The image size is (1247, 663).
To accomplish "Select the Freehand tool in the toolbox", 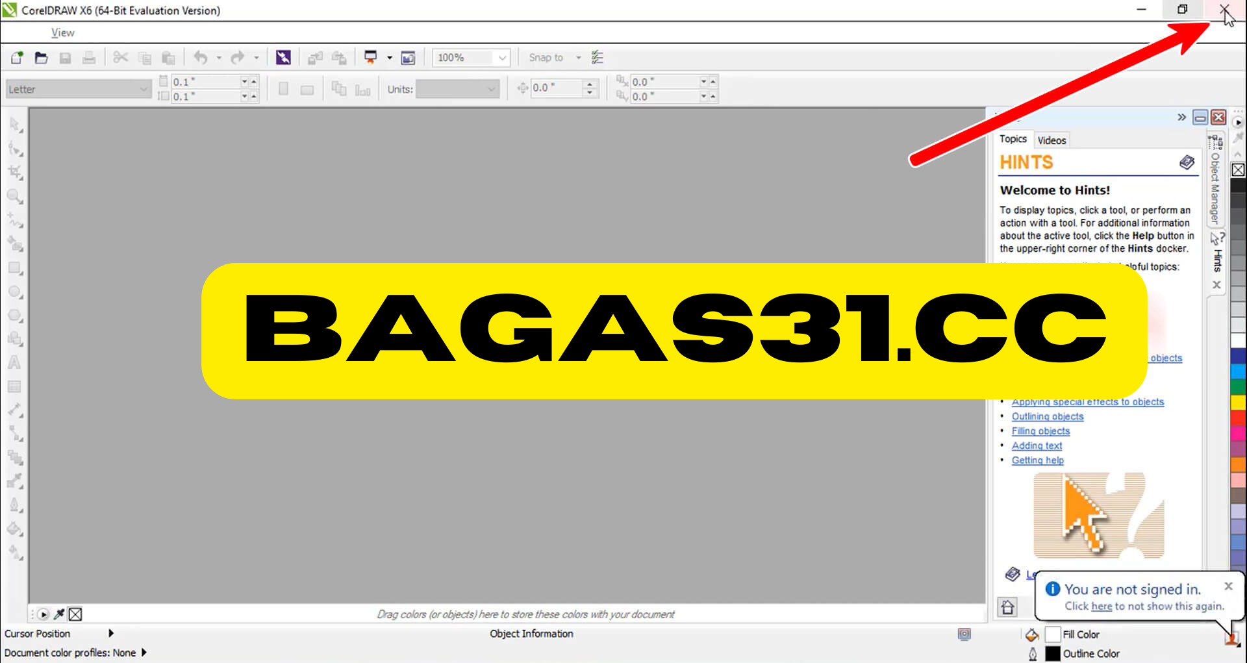I will [15, 220].
